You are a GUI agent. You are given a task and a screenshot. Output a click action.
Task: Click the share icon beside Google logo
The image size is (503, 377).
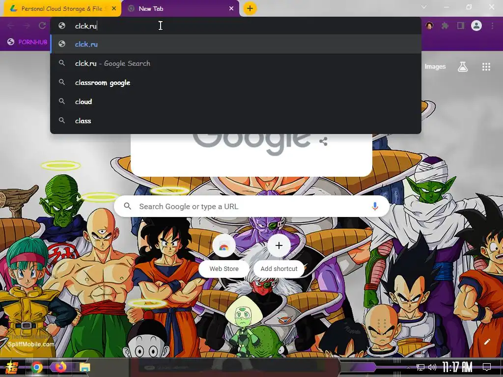[x=323, y=141]
